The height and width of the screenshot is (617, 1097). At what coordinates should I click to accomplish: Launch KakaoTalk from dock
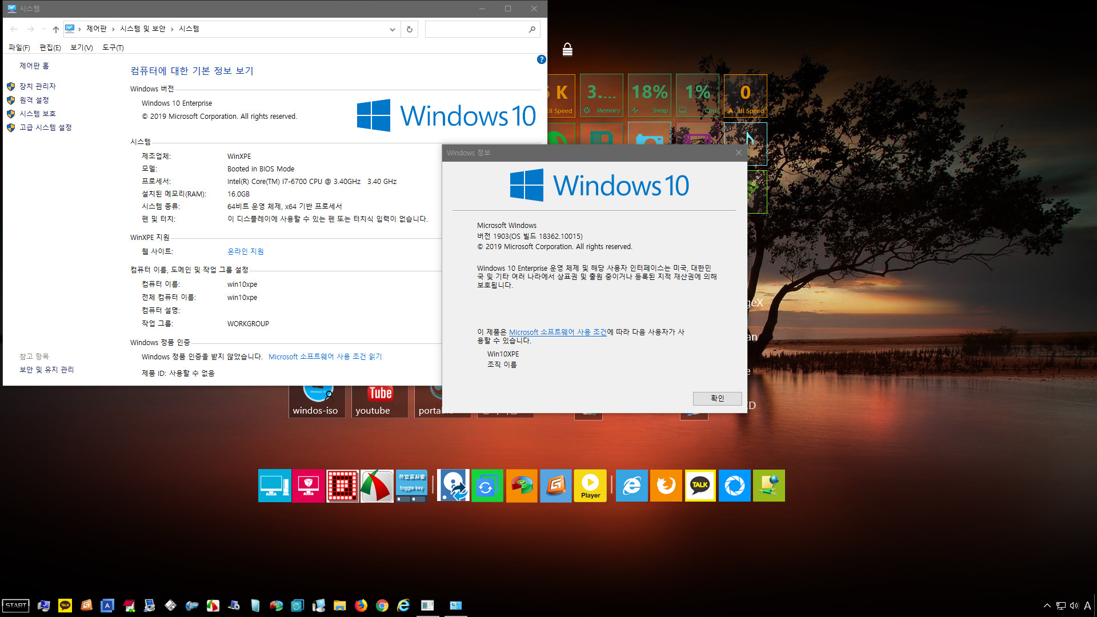click(700, 486)
